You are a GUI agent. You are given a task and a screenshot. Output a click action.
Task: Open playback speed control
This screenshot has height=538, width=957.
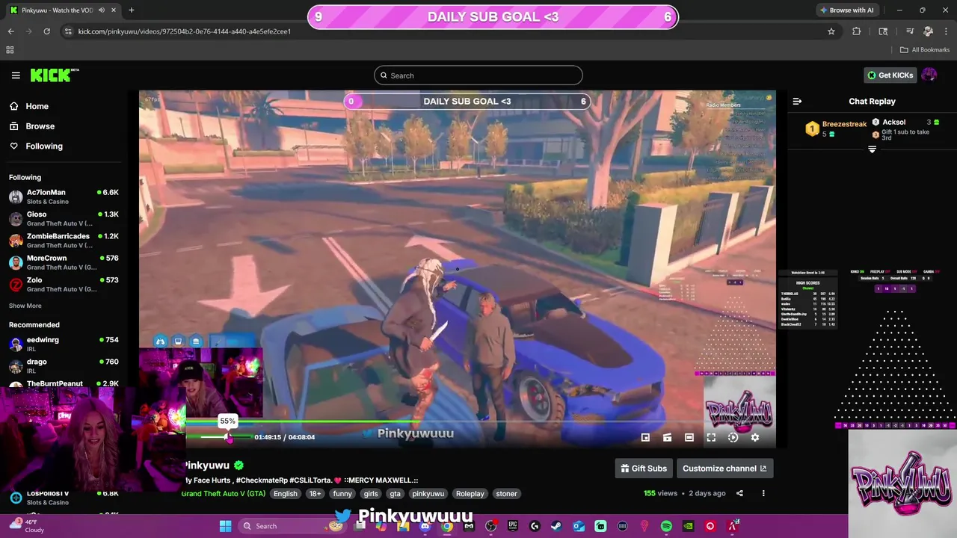[733, 438]
